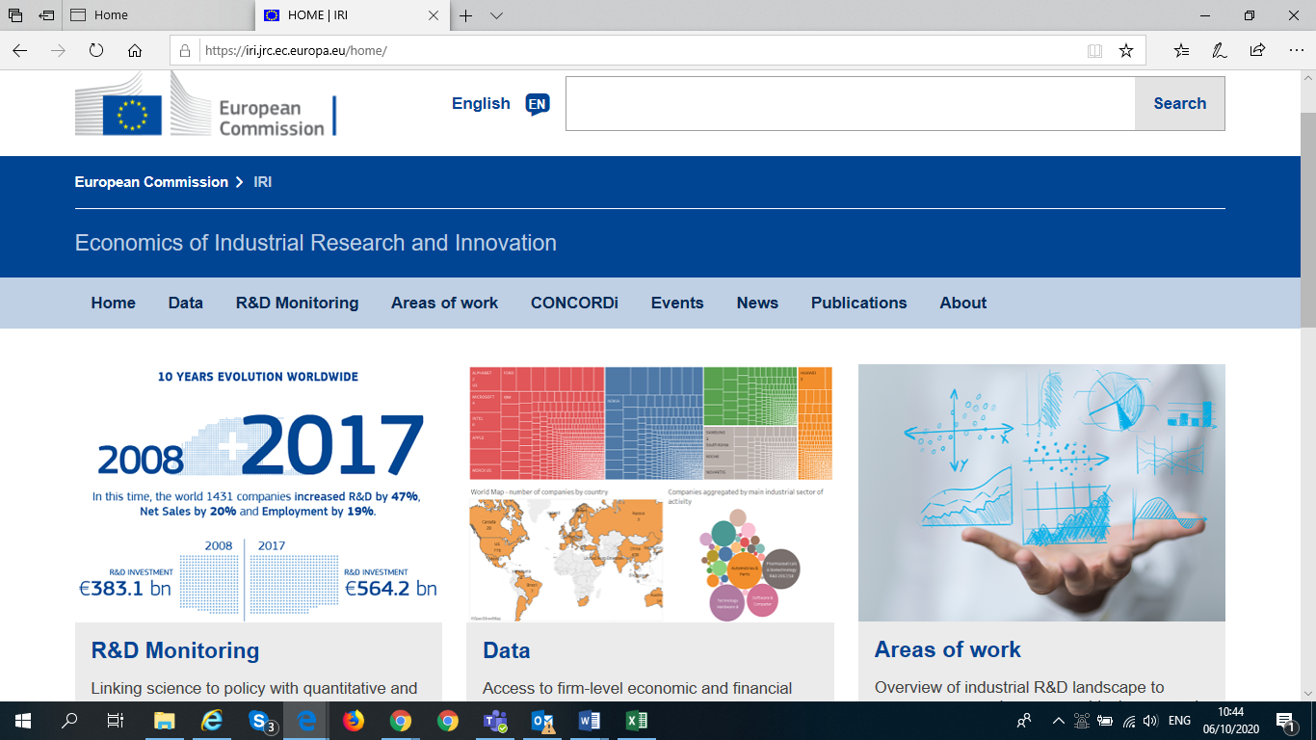Click the Search button
The width and height of the screenshot is (1316, 740).
coord(1179,103)
